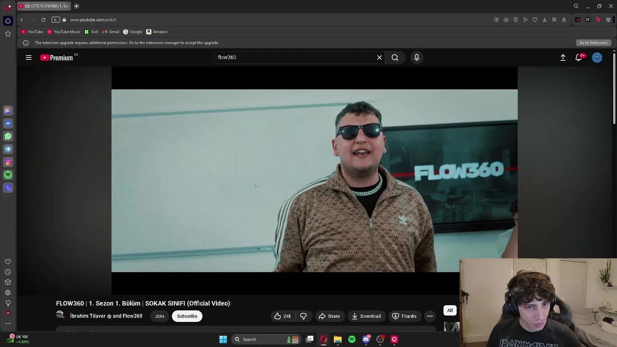This screenshot has height=347, width=617.
Task: Open the toolbar downloads arrow icon
Action: point(545,20)
